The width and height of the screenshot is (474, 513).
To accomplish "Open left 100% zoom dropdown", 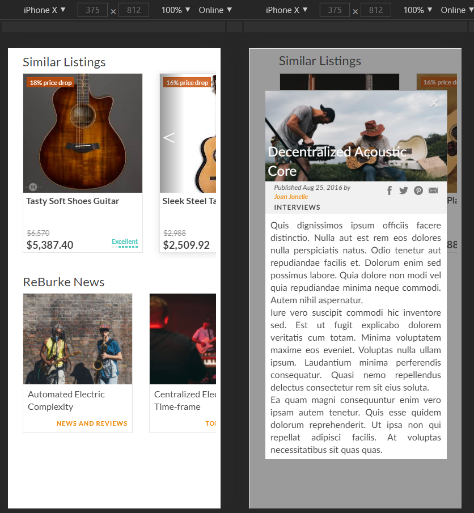I will click(x=176, y=10).
